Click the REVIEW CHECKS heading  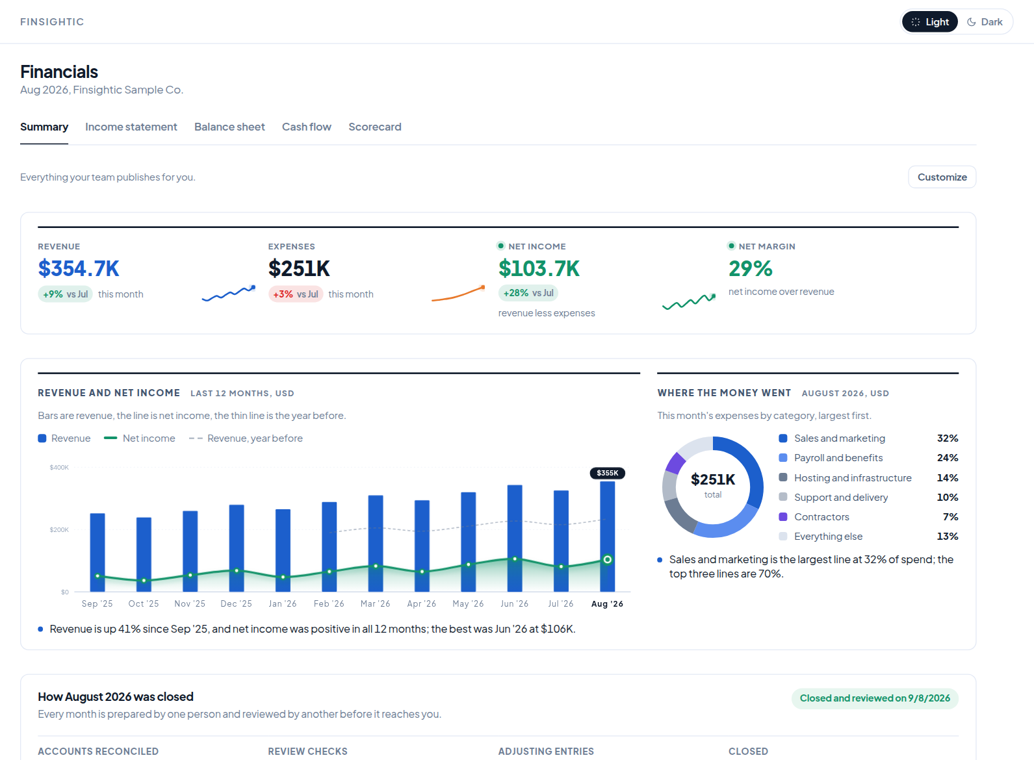tap(308, 752)
